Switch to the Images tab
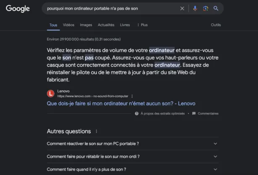 pos(86,25)
